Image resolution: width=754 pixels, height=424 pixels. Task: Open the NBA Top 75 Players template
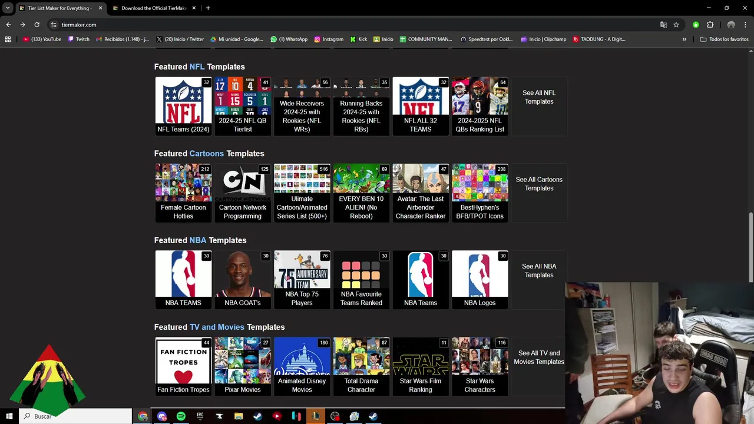[302, 280]
